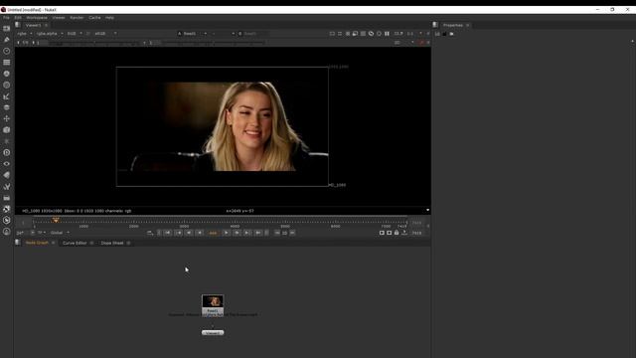Click the viewer gamma slider
Viewport: 636px width, 358px height.
[213, 43]
